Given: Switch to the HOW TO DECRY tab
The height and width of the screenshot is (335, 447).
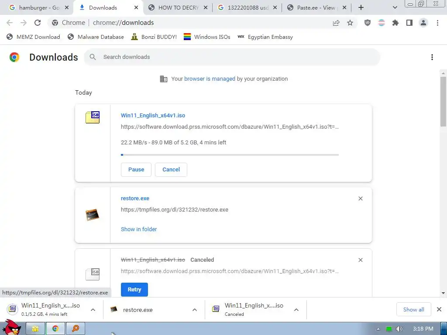Looking at the screenshot, I should click(x=178, y=8).
